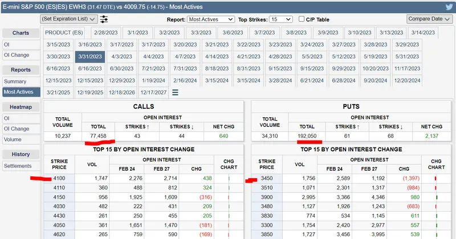Open the Set Expiration List dropdown
This screenshot has width=456, height=239.
[68, 19]
